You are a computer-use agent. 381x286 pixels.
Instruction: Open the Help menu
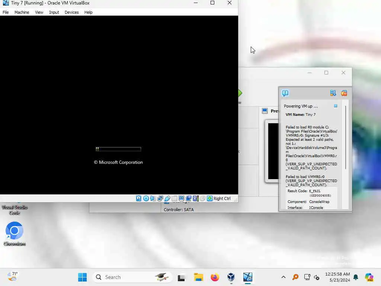pos(89,12)
